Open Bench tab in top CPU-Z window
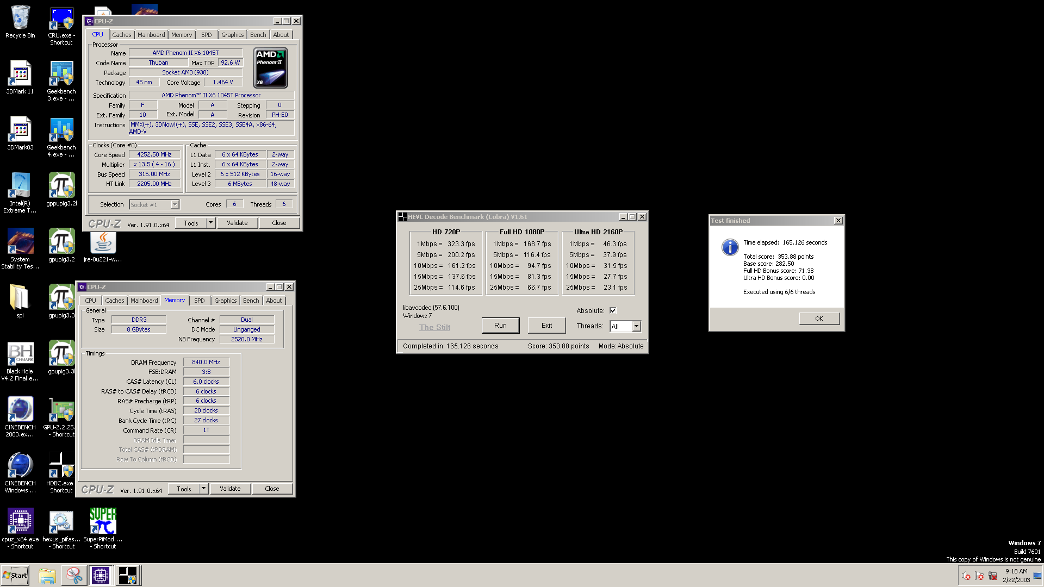The height and width of the screenshot is (587, 1044). 258,35
